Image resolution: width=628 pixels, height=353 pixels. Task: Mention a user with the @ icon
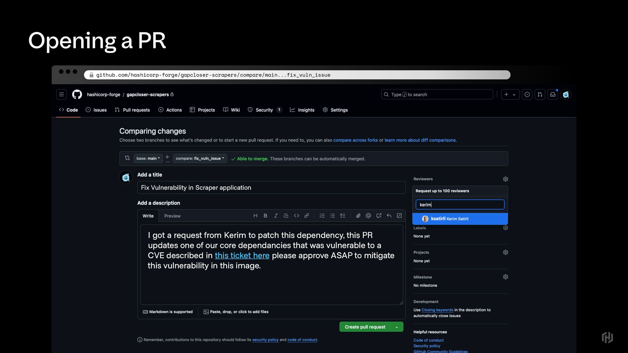pyautogui.click(x=368, y=216)
